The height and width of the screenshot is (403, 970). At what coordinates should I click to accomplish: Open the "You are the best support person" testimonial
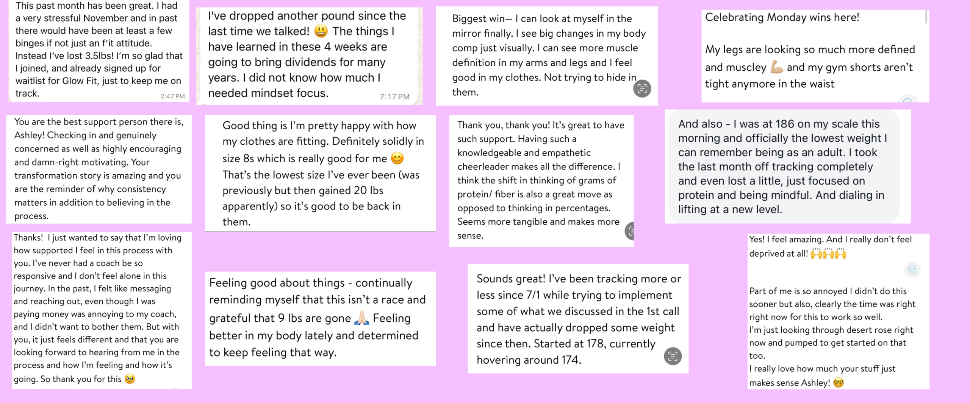(99, 169)
